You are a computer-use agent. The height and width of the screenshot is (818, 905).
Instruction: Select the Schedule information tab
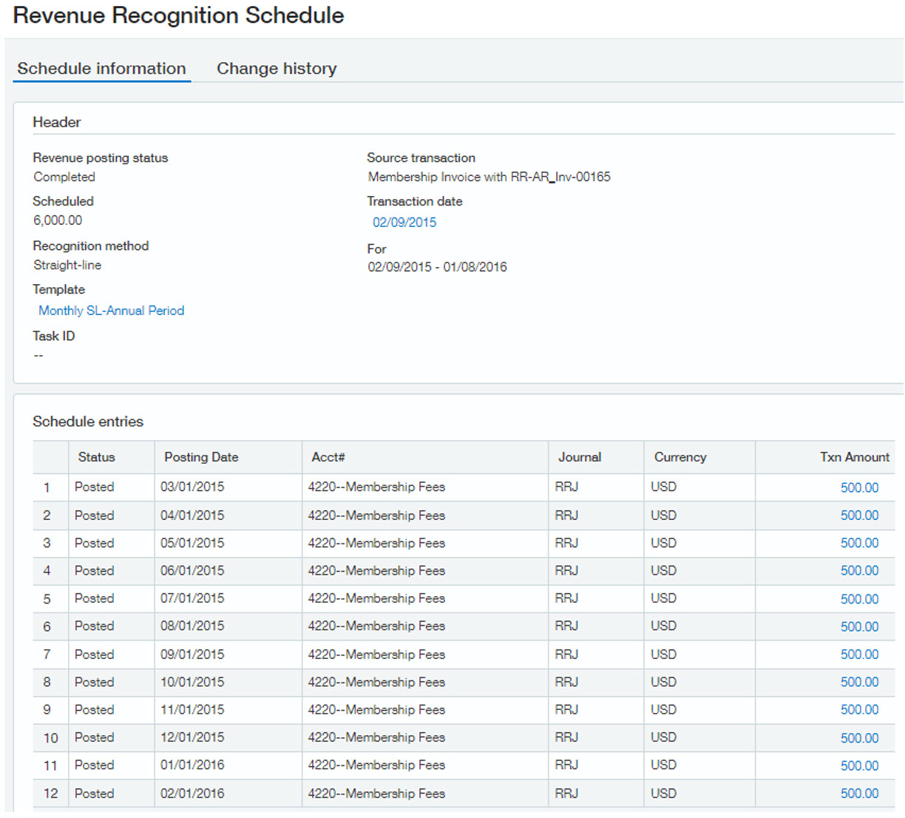[x=101, y=69]
